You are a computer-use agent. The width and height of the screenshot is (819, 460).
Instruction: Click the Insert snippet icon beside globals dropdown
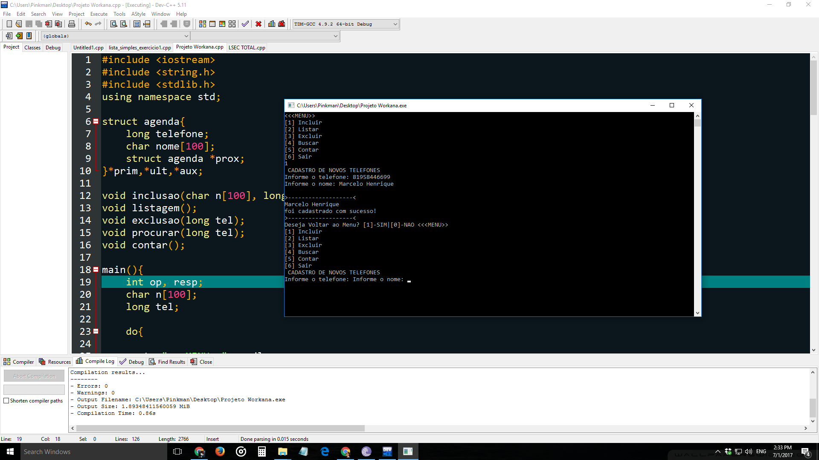coord(9,36)
